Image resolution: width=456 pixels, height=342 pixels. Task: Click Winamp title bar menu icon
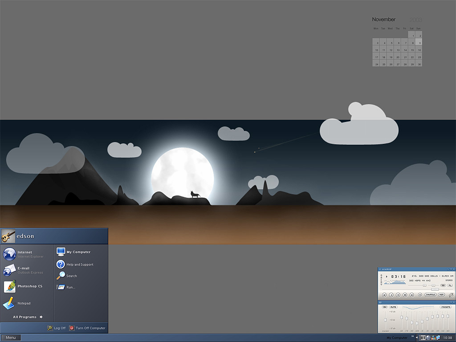[380, 269]
